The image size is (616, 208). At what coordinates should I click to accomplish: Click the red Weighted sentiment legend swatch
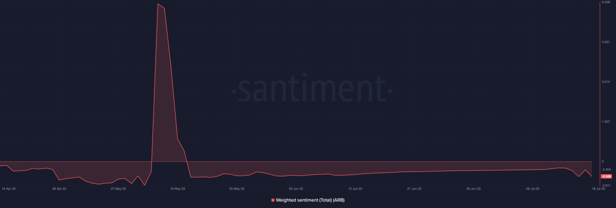point(273,200)
